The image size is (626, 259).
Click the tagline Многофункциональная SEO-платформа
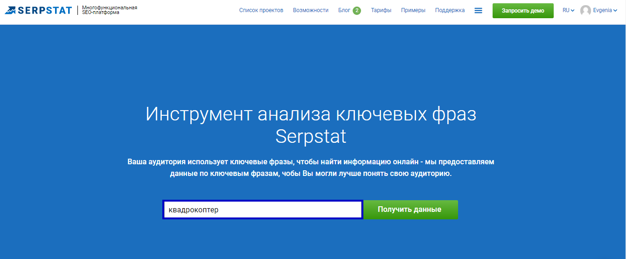point(110,10)
